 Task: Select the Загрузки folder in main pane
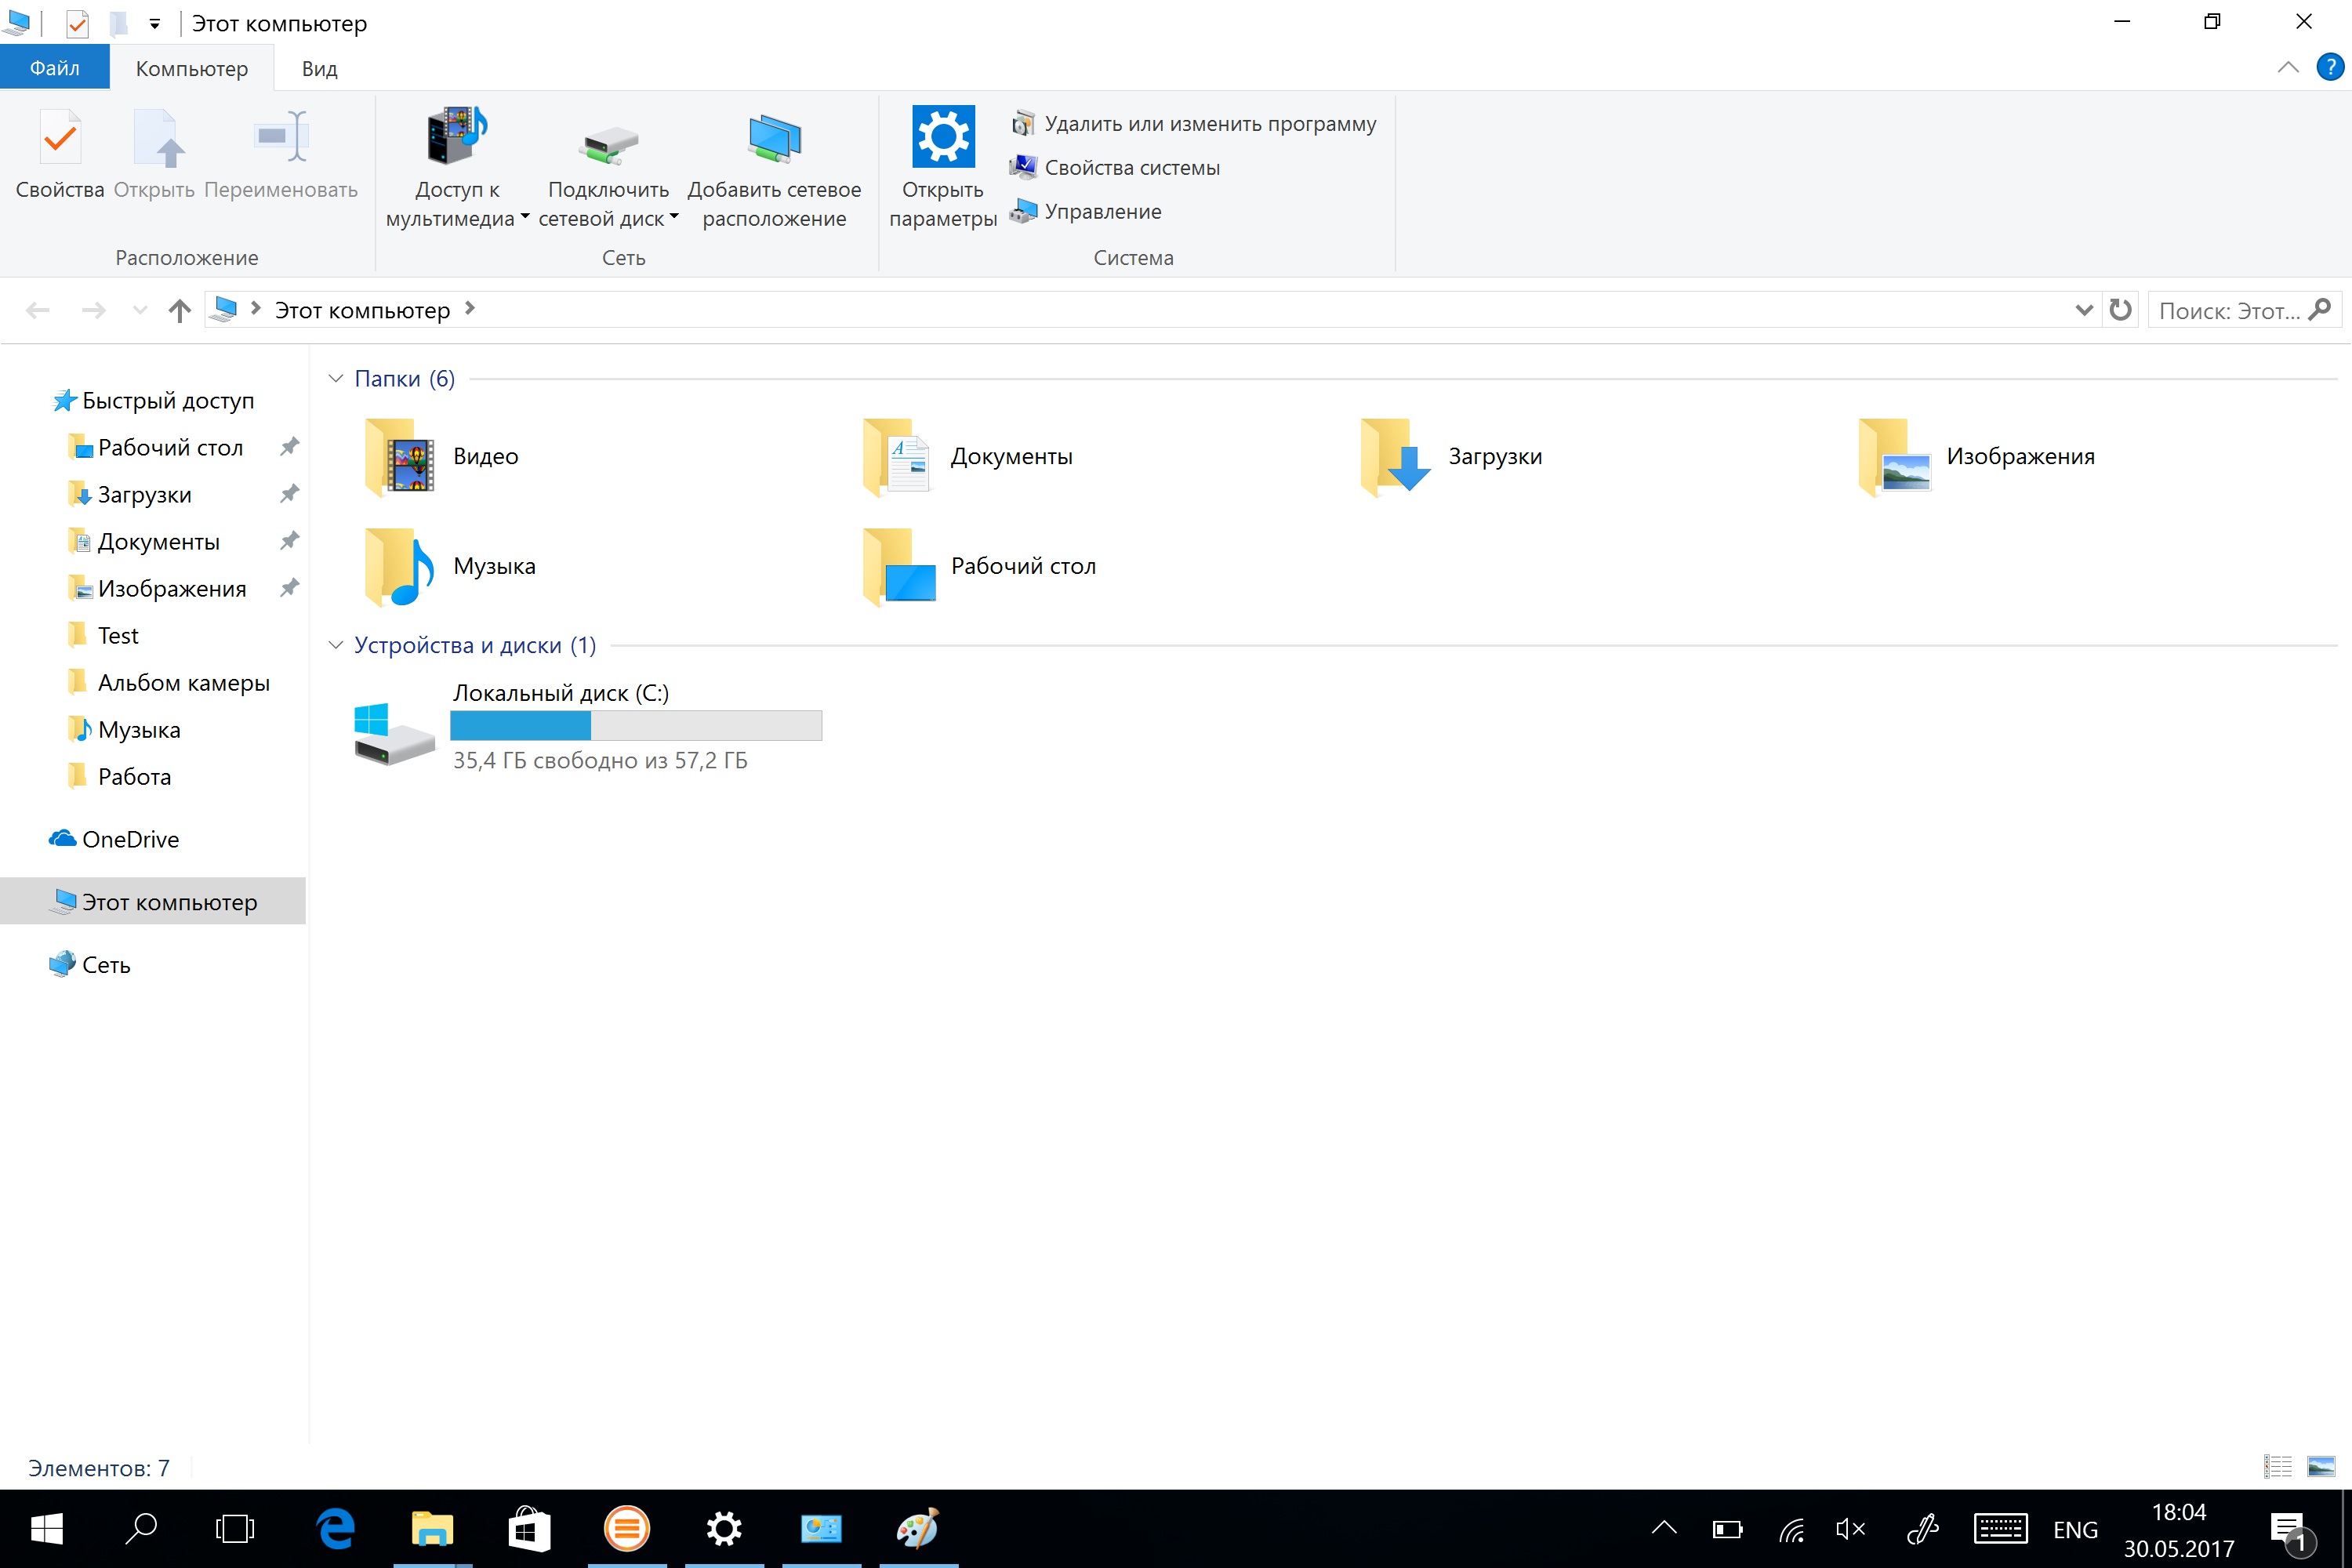click(1452, 457)
